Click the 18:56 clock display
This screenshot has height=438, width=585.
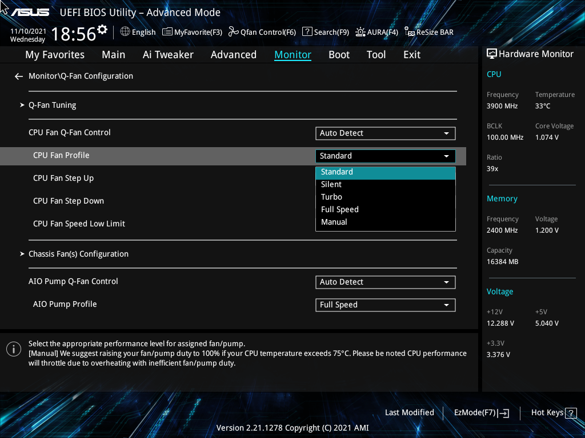73,34
